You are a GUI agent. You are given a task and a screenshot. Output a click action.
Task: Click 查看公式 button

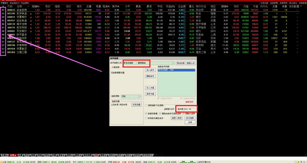tap(191, 63)
